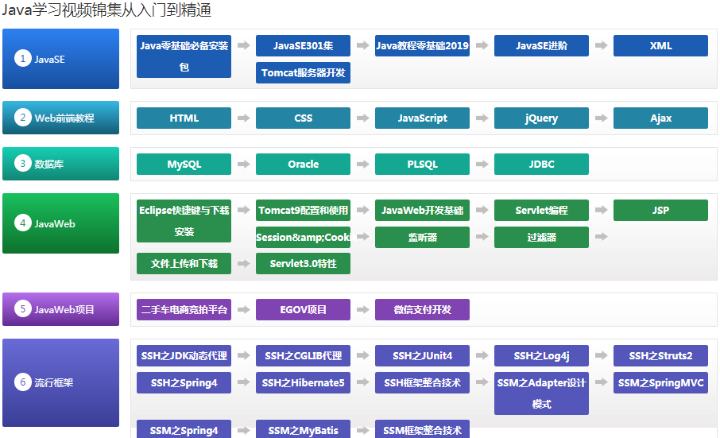
Task: Open the jQuery tutorial link
Action: click(x=541, y=118)
